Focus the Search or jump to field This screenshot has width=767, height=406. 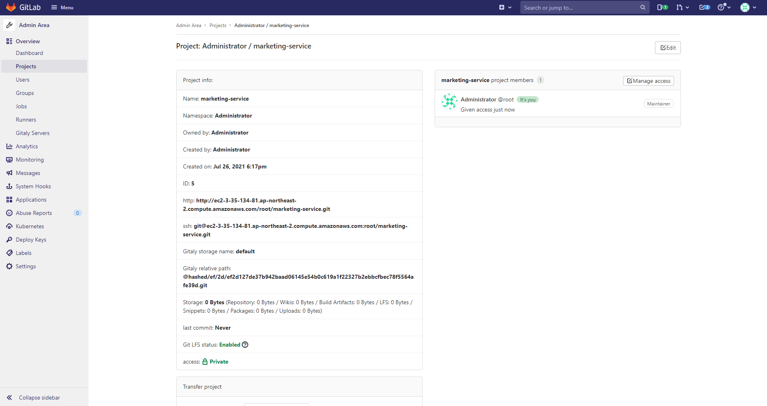(x=585, y=7)
